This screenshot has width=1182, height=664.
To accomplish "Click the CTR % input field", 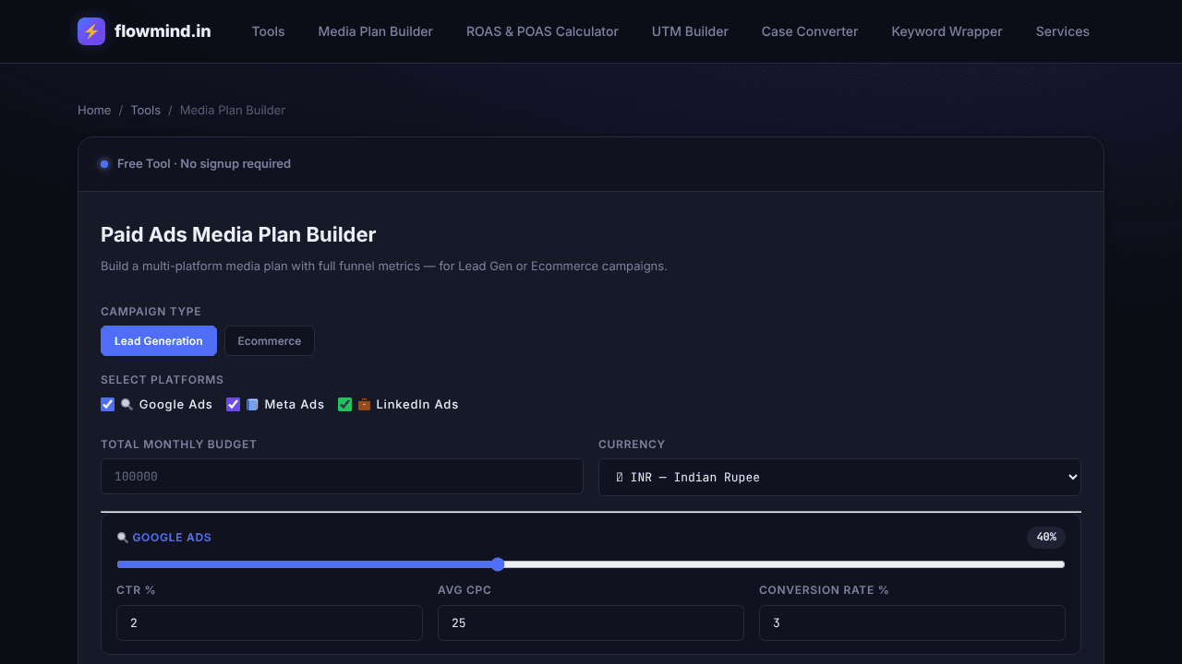I will point(270,622).
